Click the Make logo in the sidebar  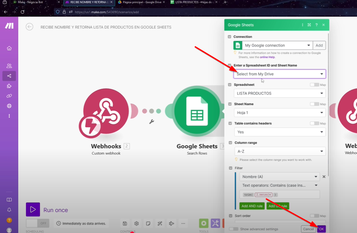(x=9, y=26)
